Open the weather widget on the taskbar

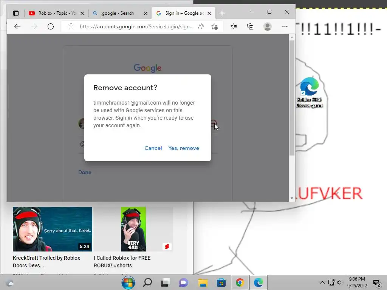tap(10, 283)
